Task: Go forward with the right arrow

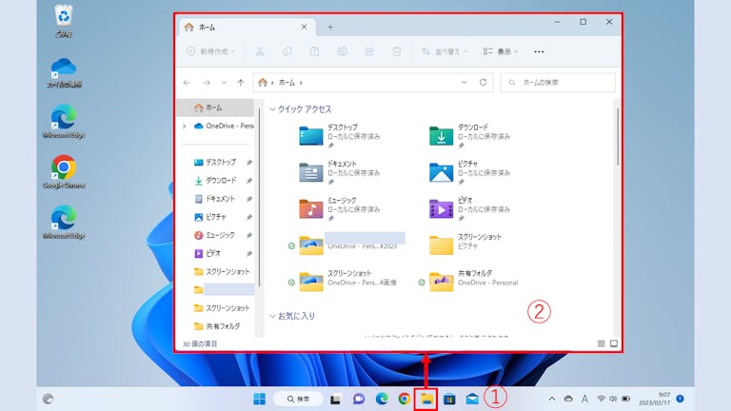Action: pyautogui.click(x=207, y=83)
